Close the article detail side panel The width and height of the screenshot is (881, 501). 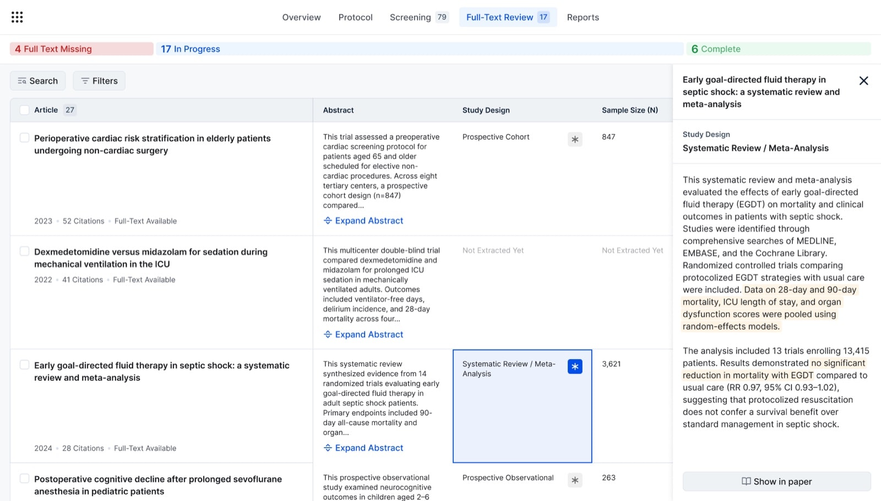(x=863, y=81)
